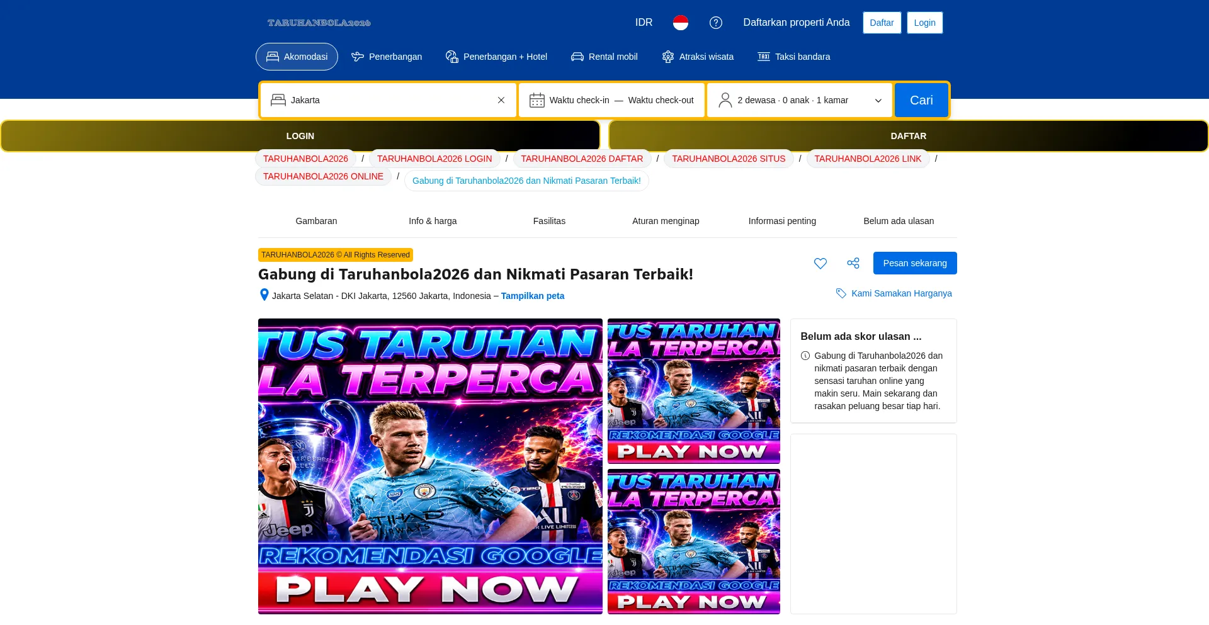The image size is (1209, 625).
Task: Click the price tag icon
Action: (x=841, y=293)
